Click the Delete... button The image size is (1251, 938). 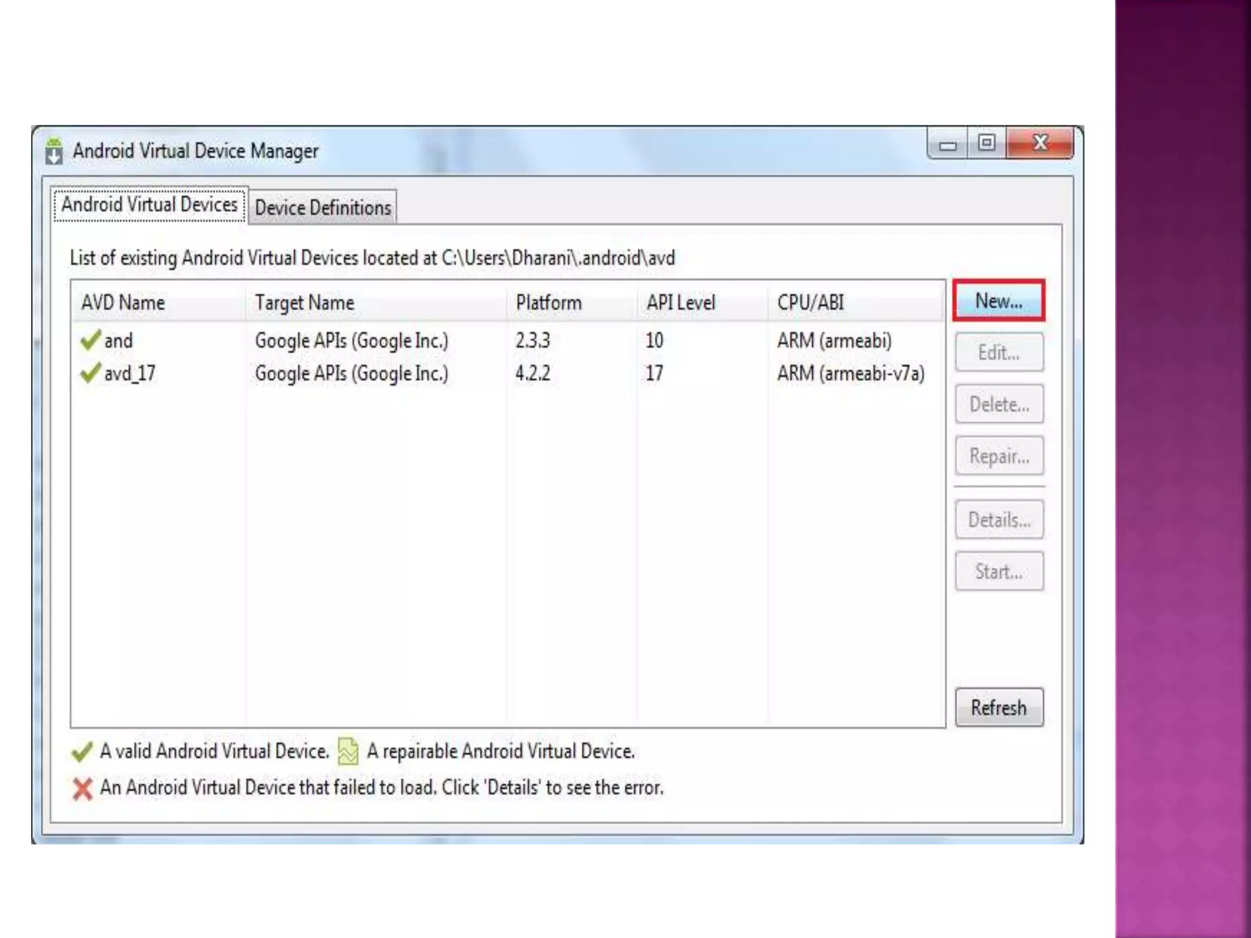pyautogui.click(x=999, y=404)
